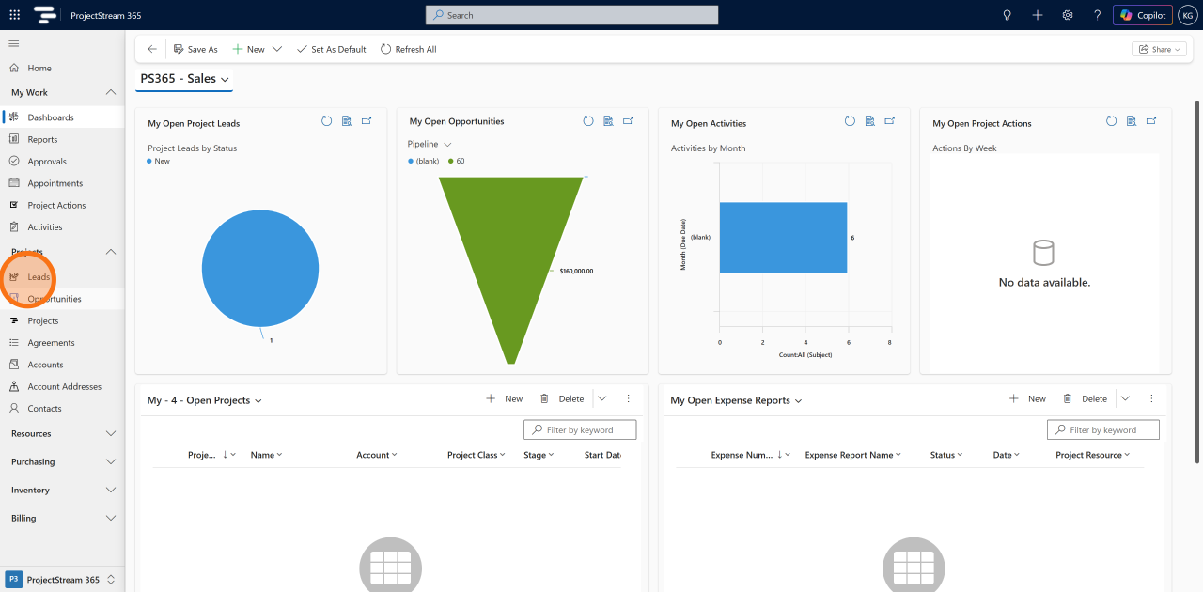Refresh the My Open Project Actions chart

[x=1112, y=121]
